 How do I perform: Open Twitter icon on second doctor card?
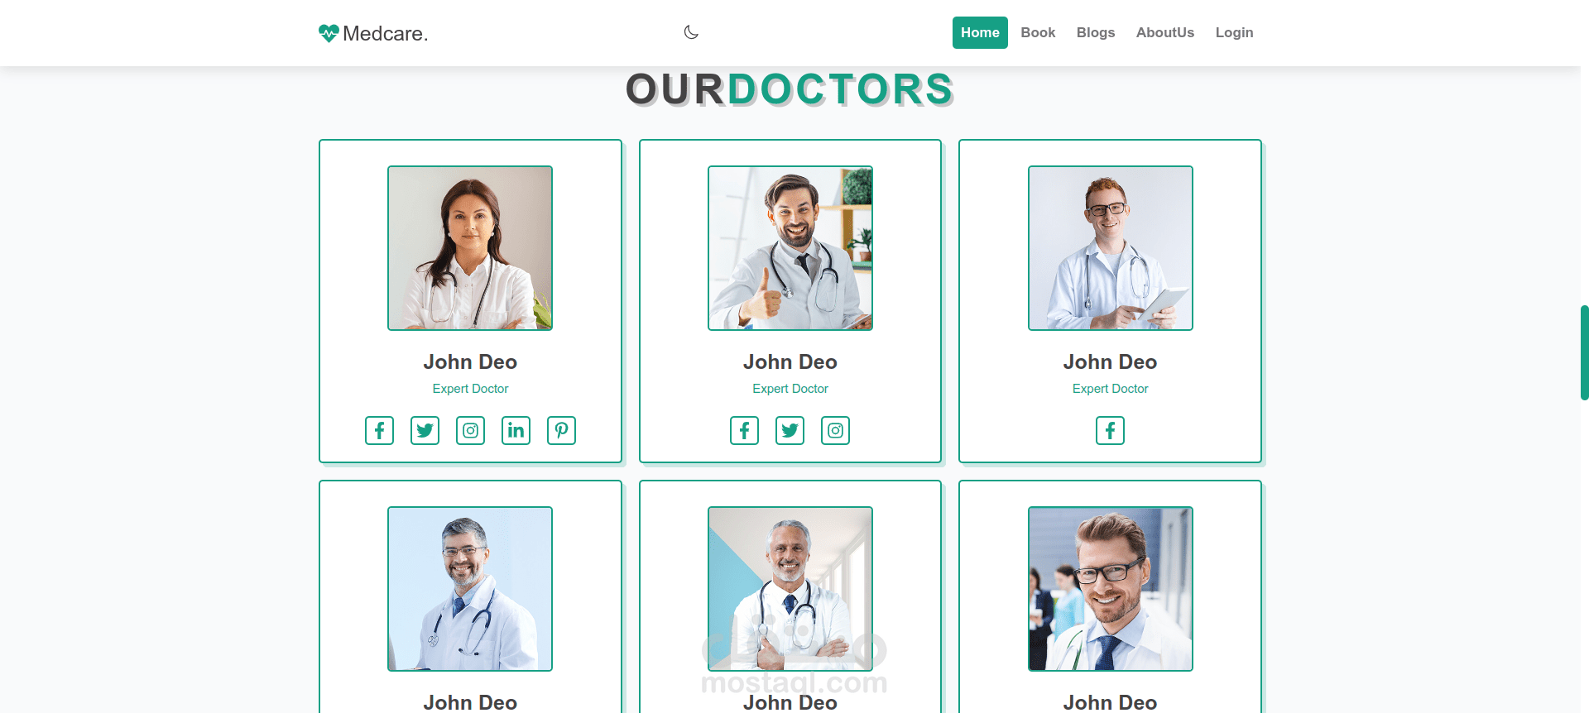790,430
